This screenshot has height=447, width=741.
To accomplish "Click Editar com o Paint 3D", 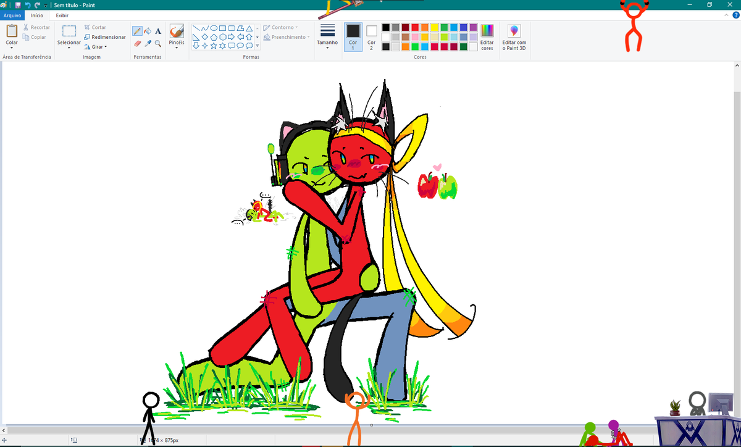I will click(x=514, y=37).
